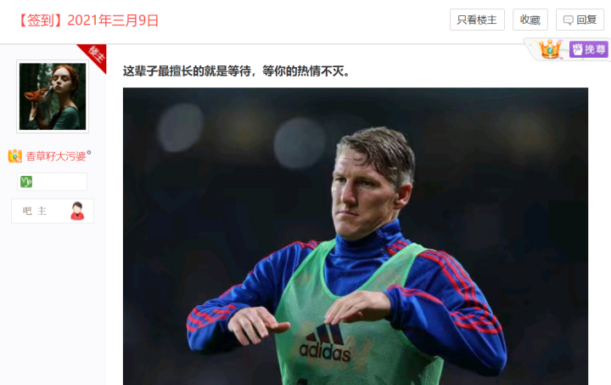Click the purple 挽尊 badge
This screenshot has width=611, height=385.
click(x=588, y=49)
